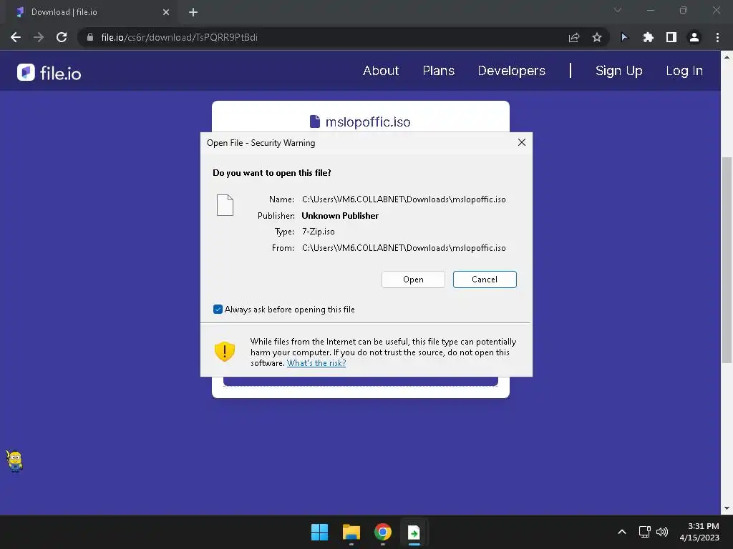
Task: Open a new browser tab
Action: pyautogui.click(x=193, y=12)
